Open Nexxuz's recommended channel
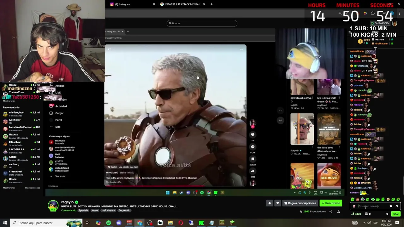The width and height of the screenshot is (404, 227). [21, 136]
